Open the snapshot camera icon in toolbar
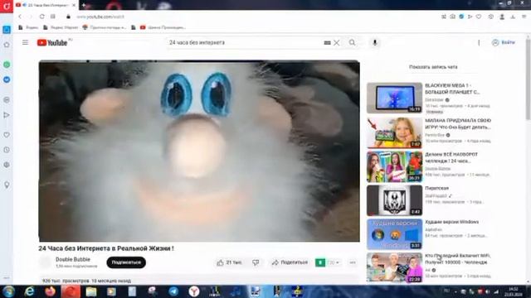Viewport: 531px width, 298px height. coord(452,17)
